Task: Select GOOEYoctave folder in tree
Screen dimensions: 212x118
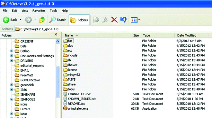Action: coord(27,80)
